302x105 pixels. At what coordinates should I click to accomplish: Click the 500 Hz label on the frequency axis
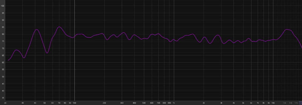tap(144, 103)
